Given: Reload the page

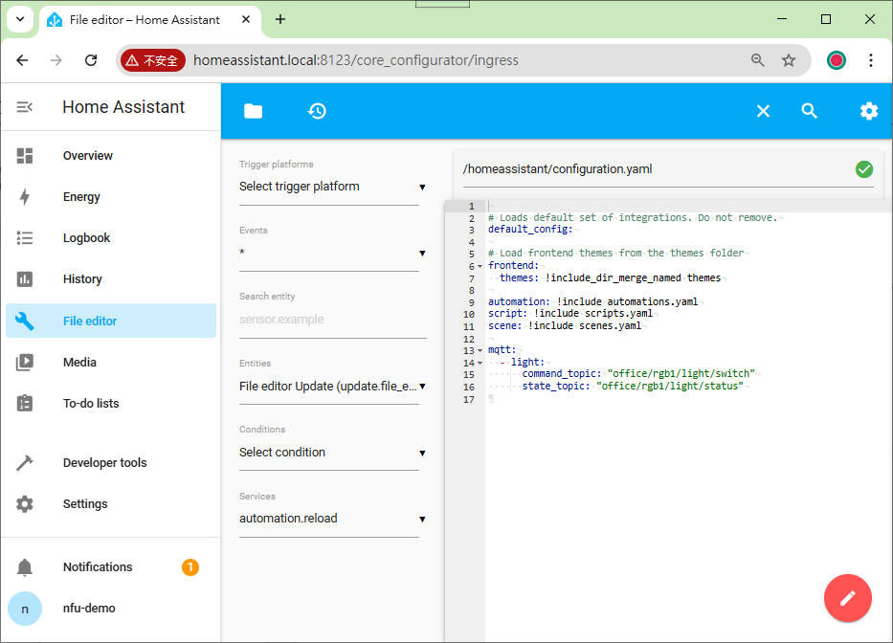Looking at the screenshot, I should 91,60.
